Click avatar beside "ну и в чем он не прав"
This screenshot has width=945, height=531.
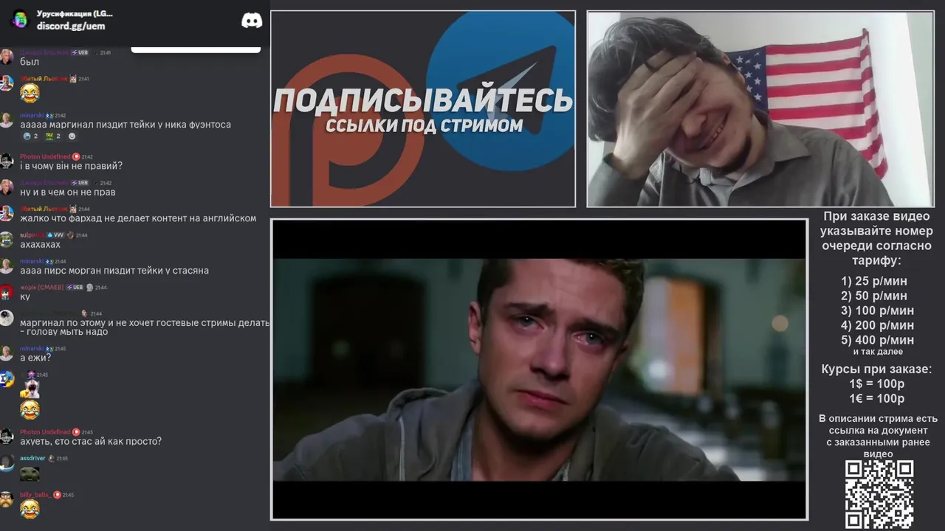(7, 187)
